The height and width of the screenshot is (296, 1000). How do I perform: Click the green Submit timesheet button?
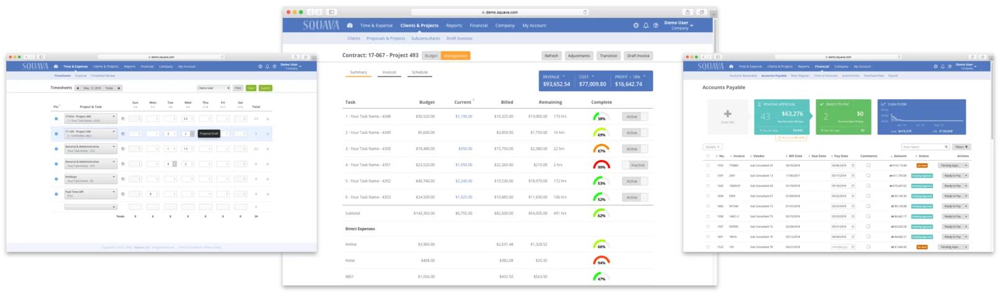click(x=265, y=88)
